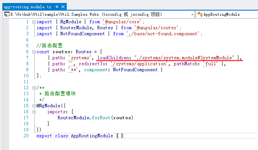Click the 路由配置模块 comment text

[60, 94]
